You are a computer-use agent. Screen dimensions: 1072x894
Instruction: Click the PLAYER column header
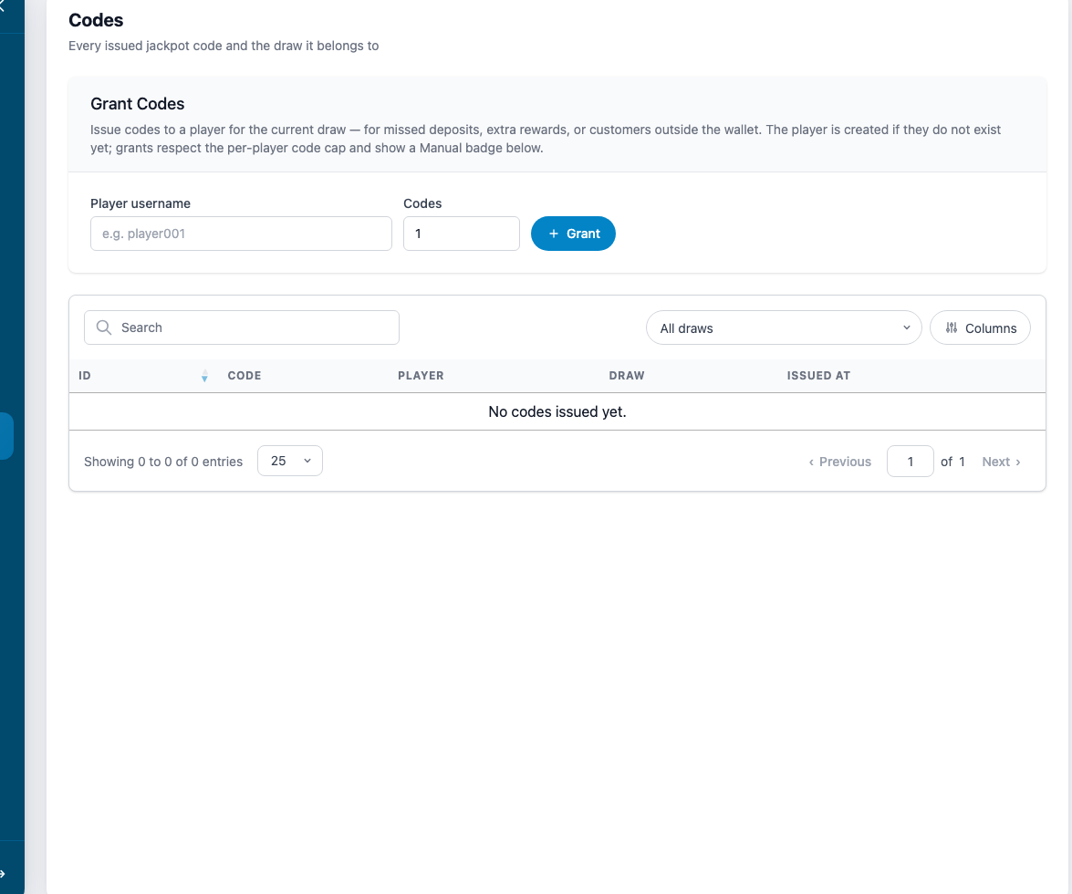point(421,375)
